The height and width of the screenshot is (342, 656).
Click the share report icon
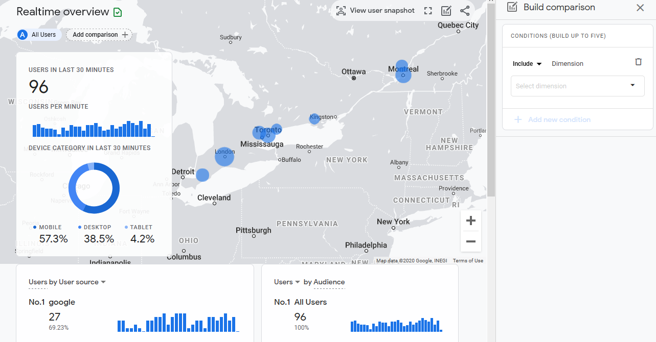(465, 11)
